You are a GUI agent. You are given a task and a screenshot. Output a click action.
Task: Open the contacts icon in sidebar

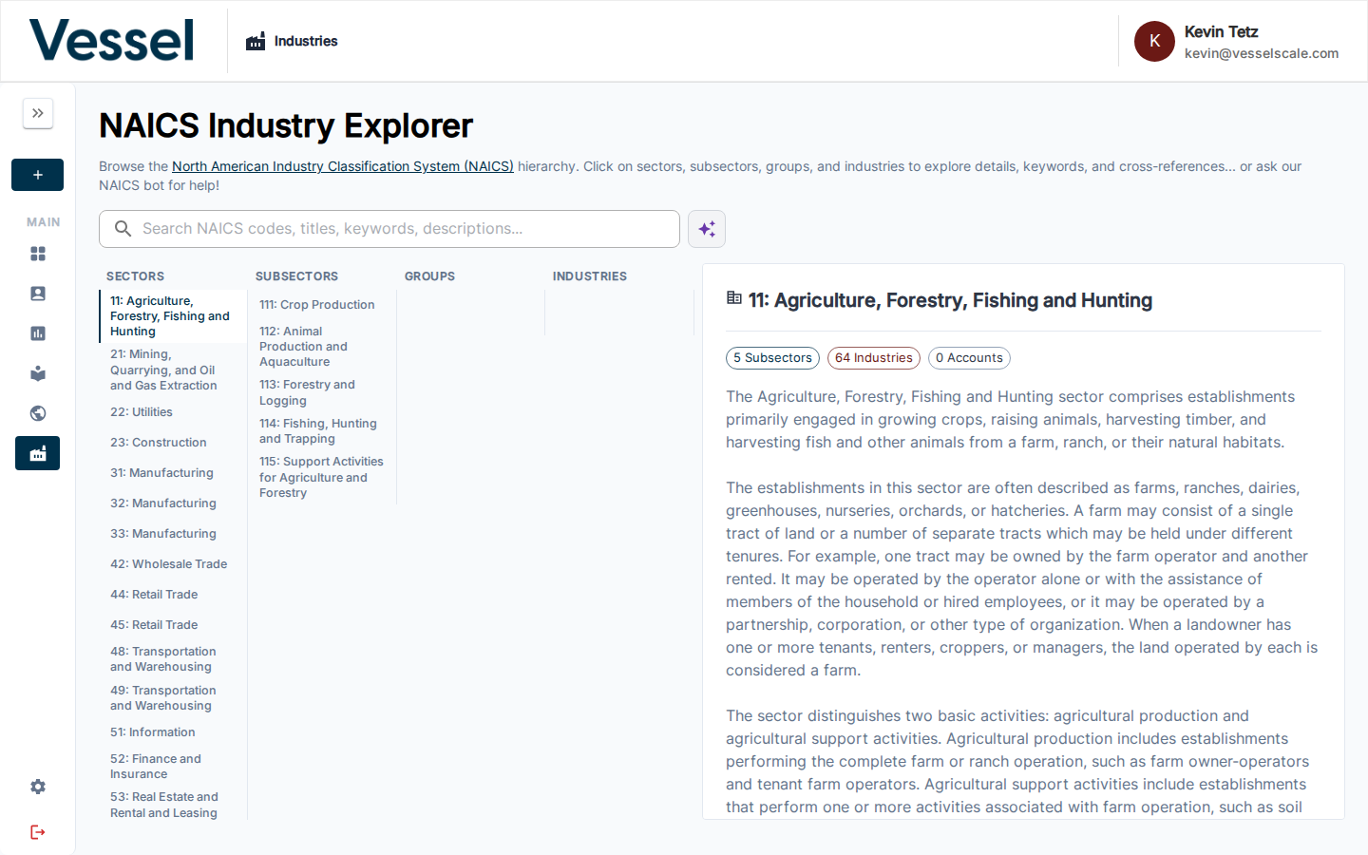(x=38, y=294)
